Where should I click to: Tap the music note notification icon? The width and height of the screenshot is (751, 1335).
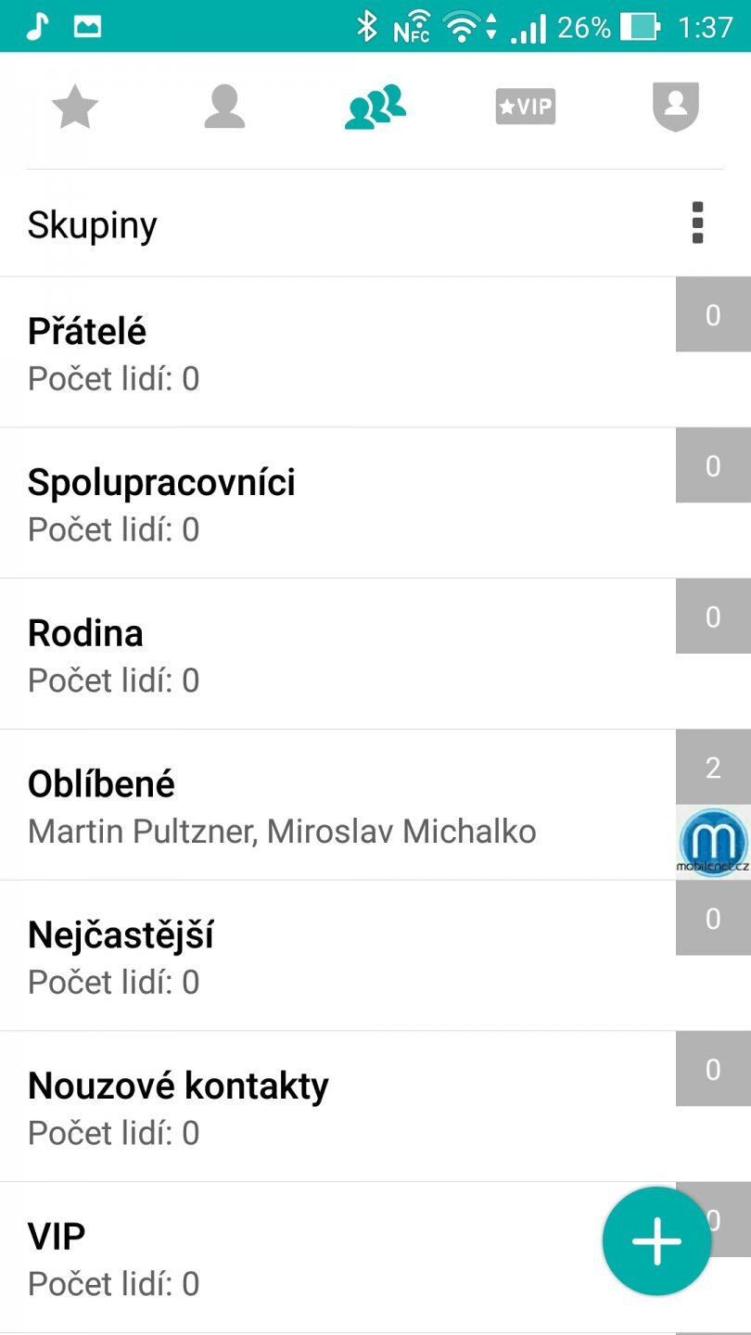tap(36, 26)
